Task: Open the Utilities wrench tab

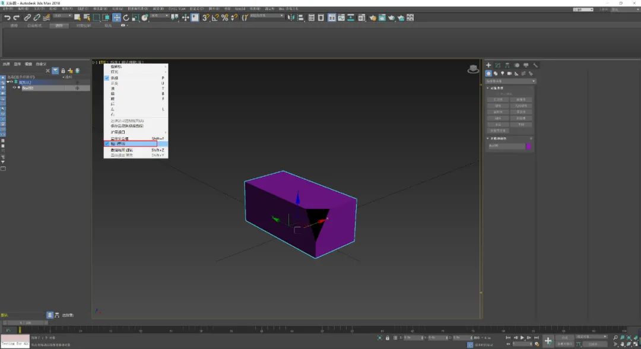Action: point(535,65)
